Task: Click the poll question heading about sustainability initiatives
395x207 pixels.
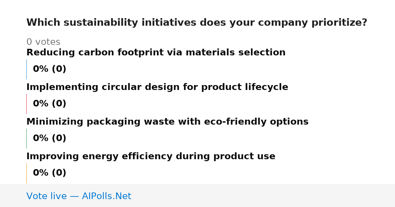Action: click(x=197, y=23)
